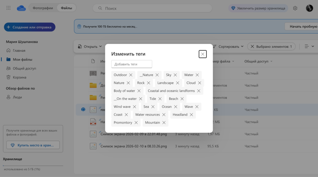Uncheck the selected file's round checkbox
The height and width of the screenshot is (177, 318).
click(83, 109)
